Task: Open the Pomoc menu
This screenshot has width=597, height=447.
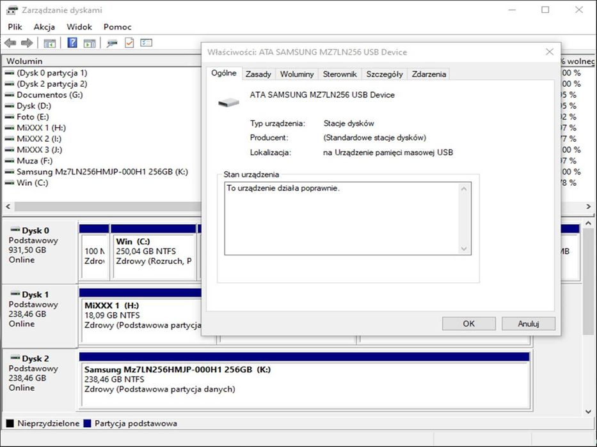Action: [117, 27]
